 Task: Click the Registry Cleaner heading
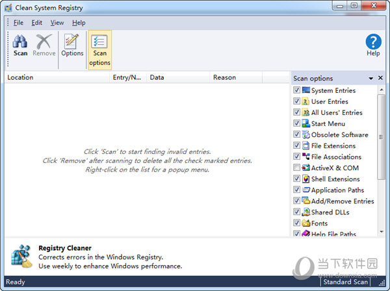65,248
